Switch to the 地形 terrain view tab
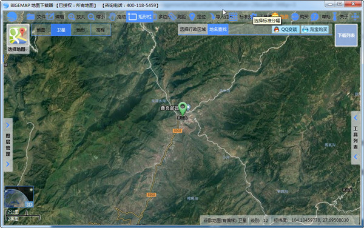 tap(81, 30)
